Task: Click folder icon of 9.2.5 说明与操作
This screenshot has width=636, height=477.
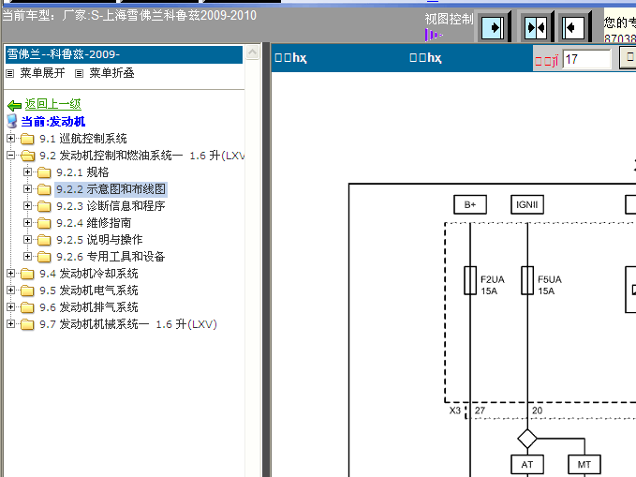Action: (x=44, y=240)
